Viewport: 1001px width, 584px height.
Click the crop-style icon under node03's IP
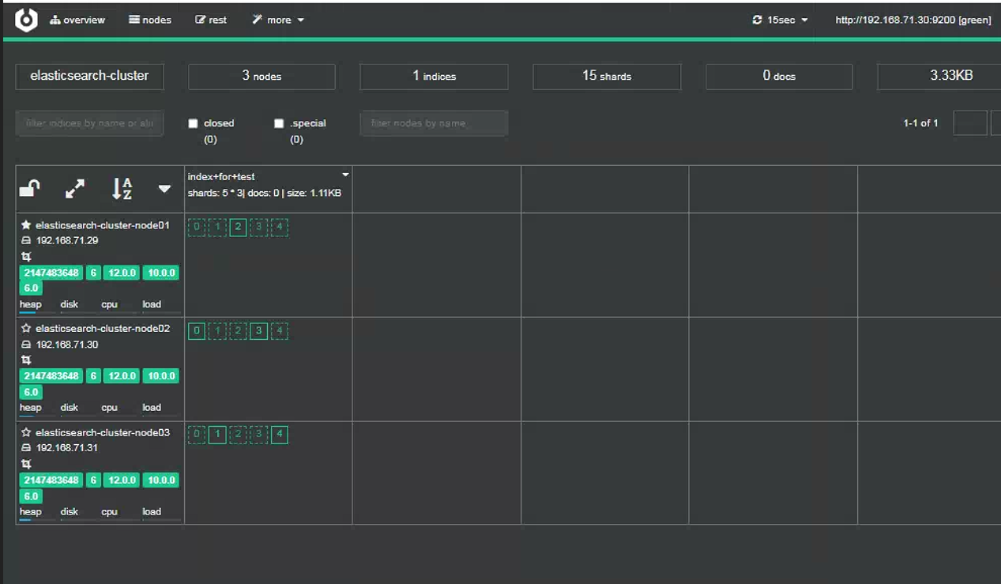click(x=26, y=464)
